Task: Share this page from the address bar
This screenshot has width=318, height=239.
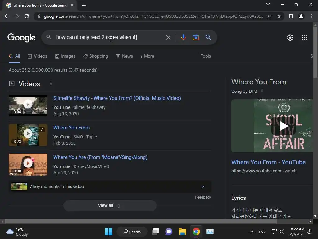Action: click(x=269, y=16)
